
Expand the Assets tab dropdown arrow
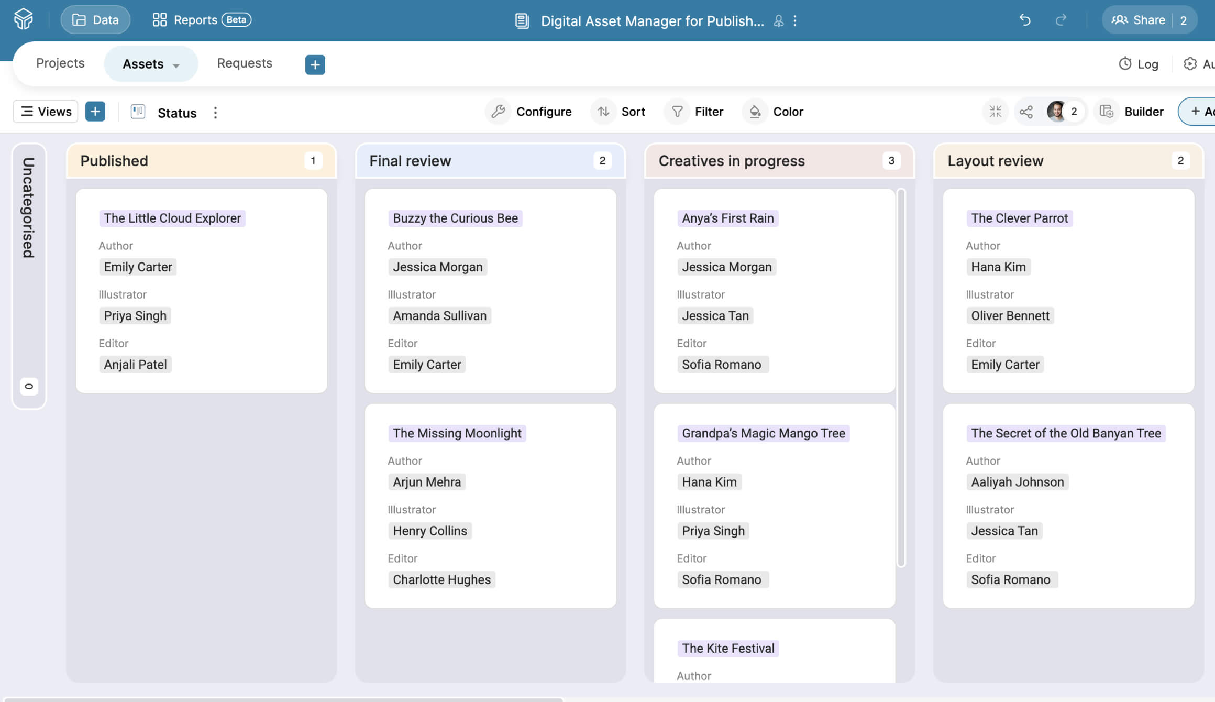click(x=176, y=65)
